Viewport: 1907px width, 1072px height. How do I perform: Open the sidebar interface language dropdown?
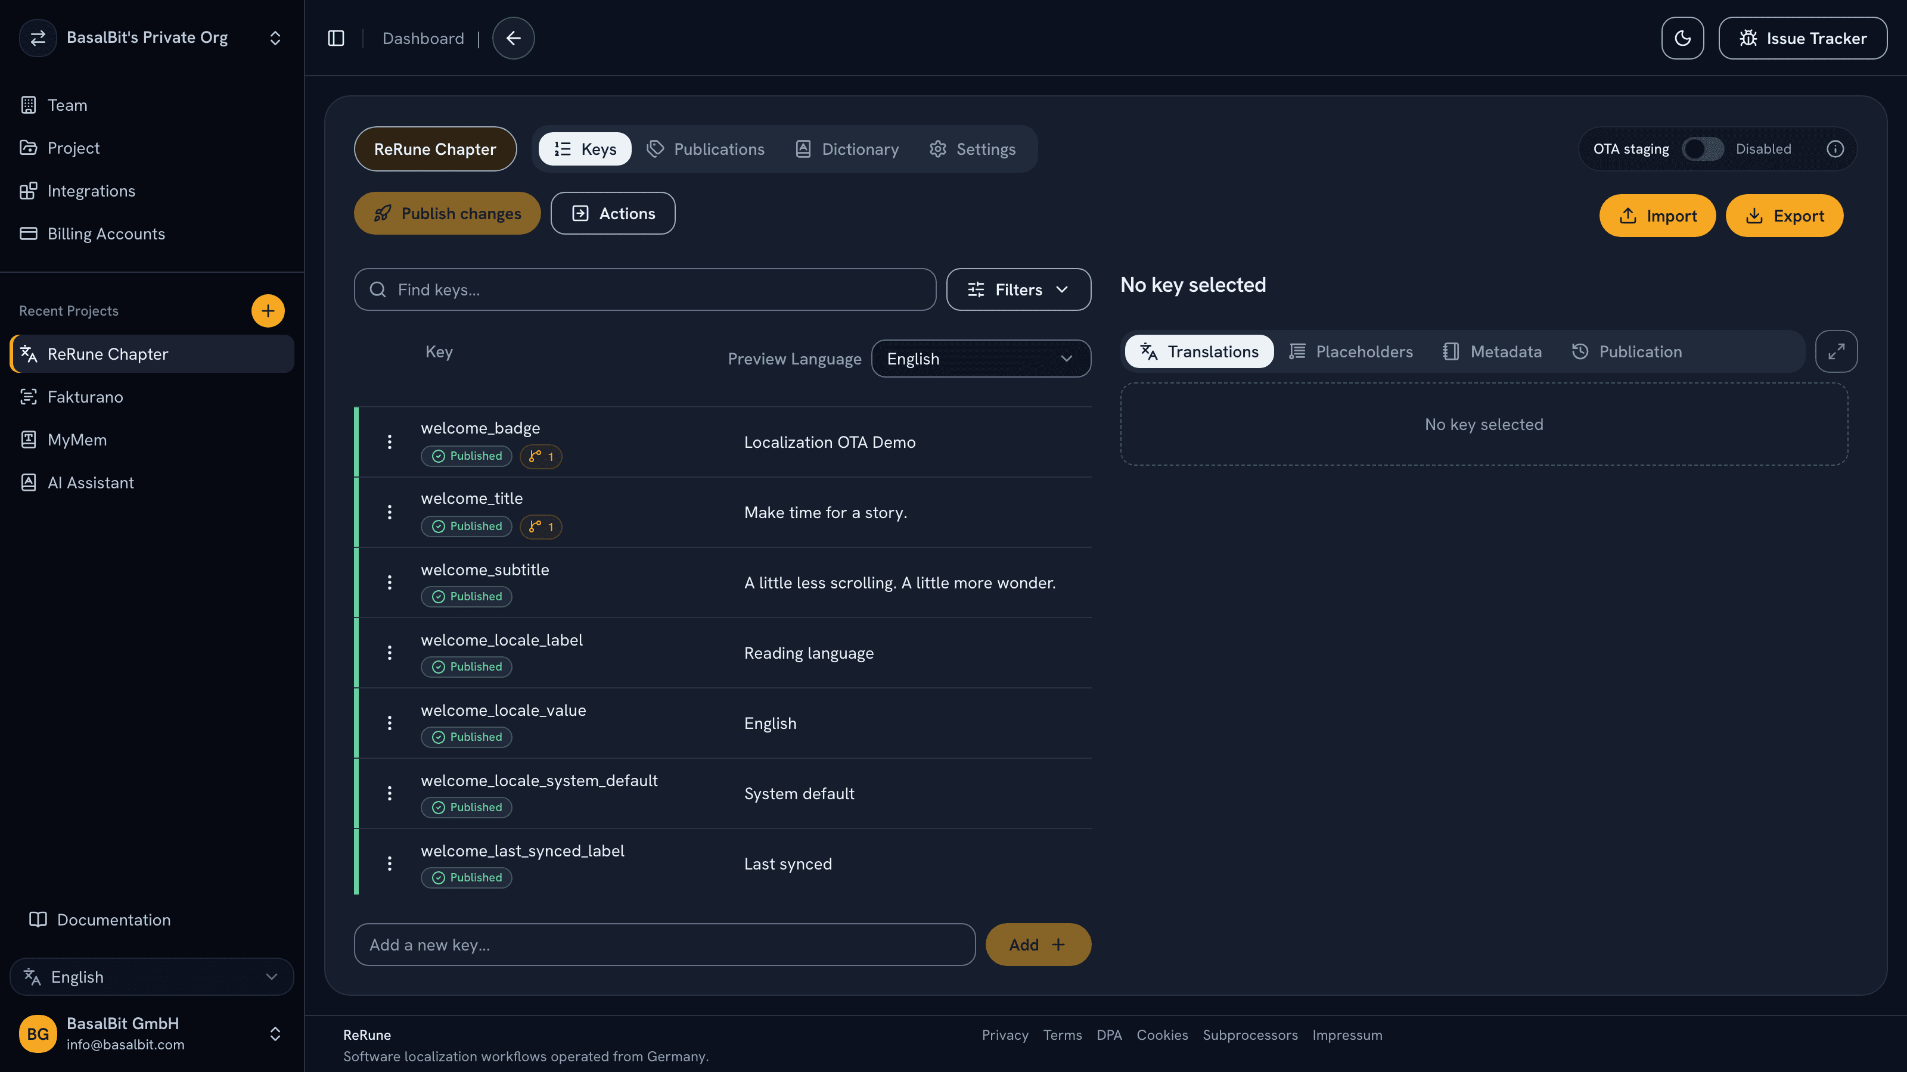point(152,977)
